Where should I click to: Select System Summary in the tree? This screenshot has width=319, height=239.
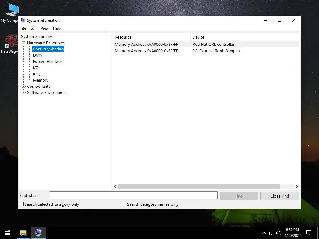[37, 37]
